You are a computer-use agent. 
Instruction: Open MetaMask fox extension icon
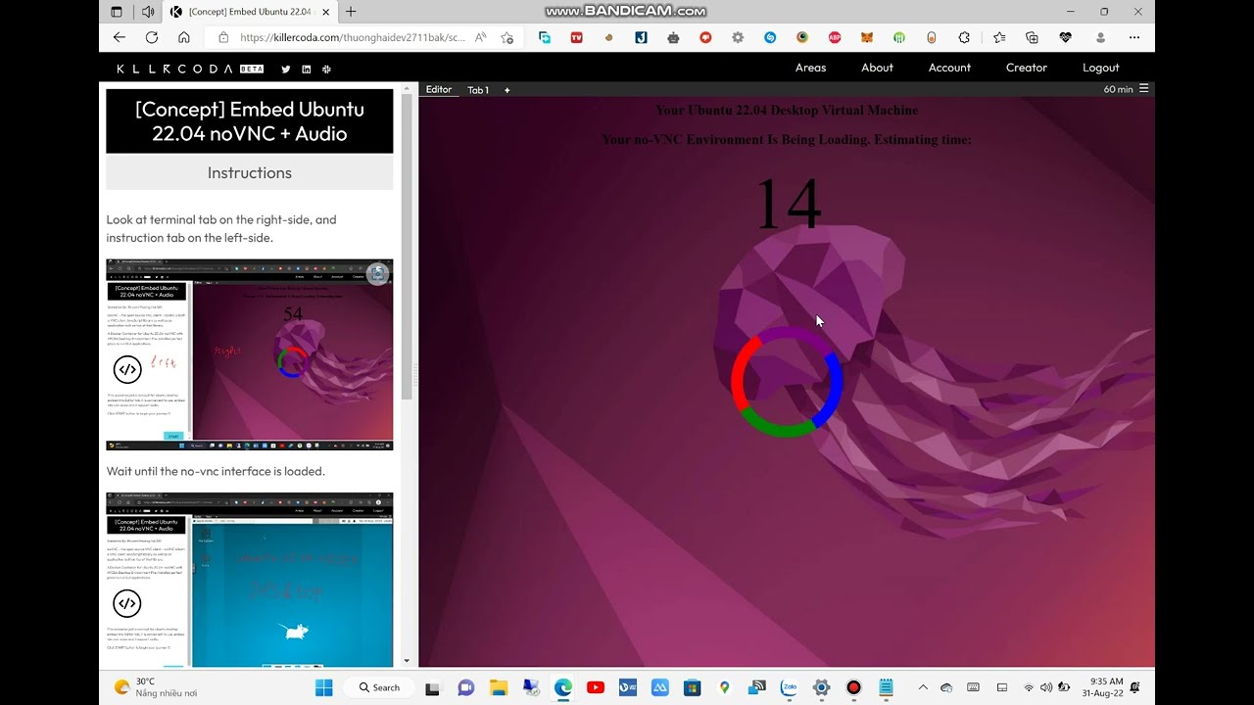coord(867,37)
